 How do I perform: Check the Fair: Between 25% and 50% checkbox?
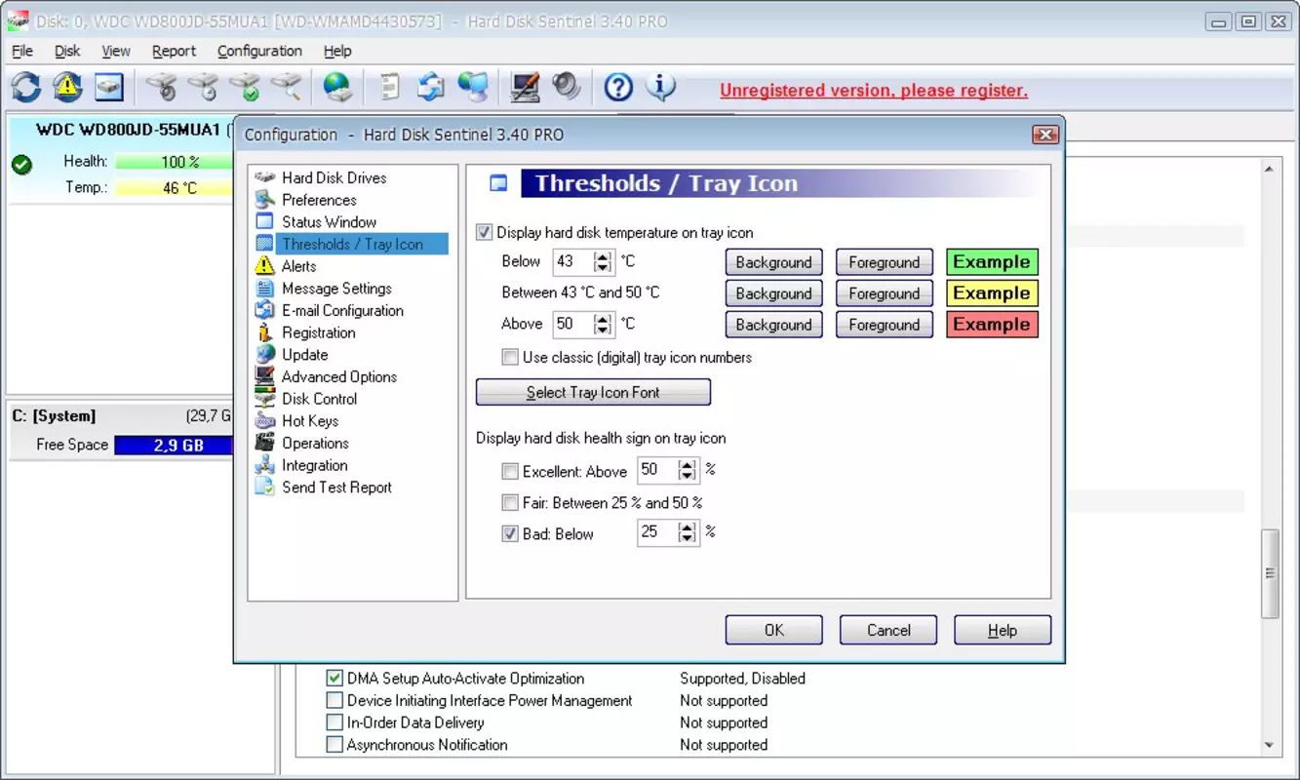click(x=510, y=503)
